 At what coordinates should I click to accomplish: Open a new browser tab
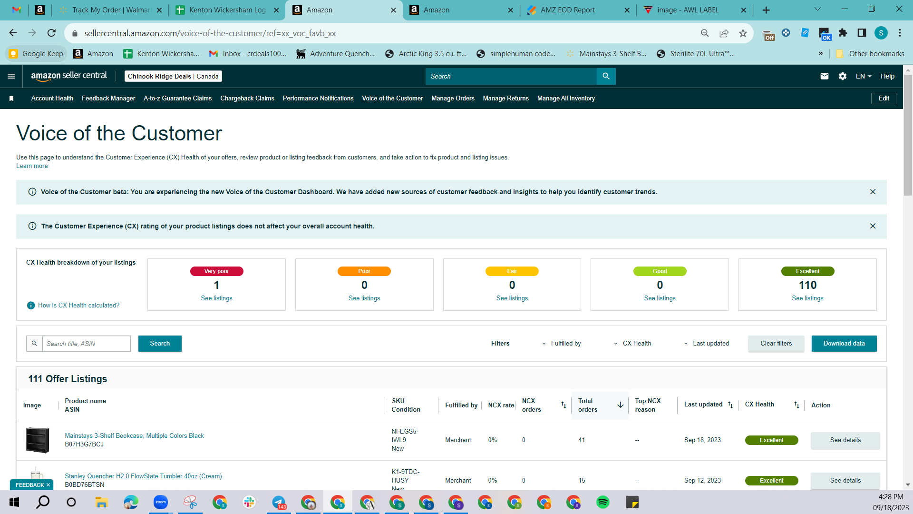point(766,10)
